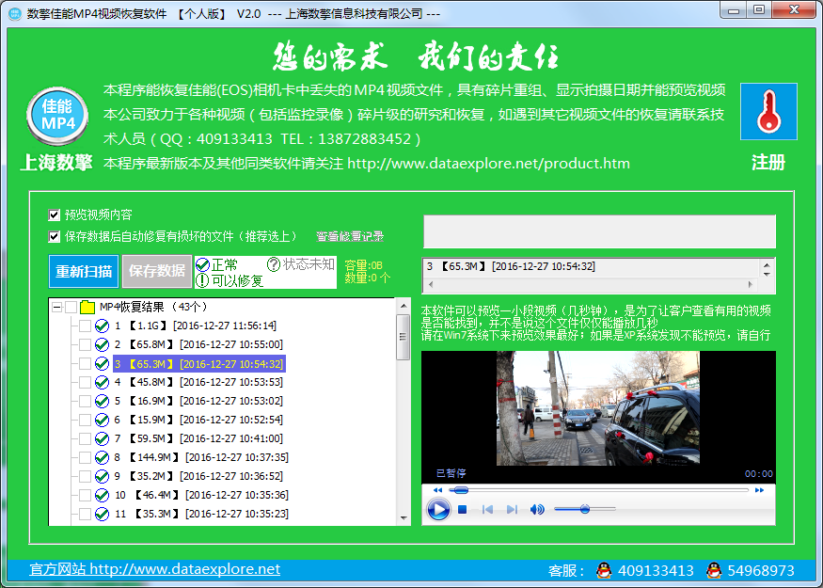Open 查看修复记录 link

point(348,236)
